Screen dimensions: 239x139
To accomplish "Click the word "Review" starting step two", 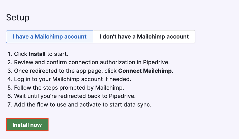I will tap(23, 62).
